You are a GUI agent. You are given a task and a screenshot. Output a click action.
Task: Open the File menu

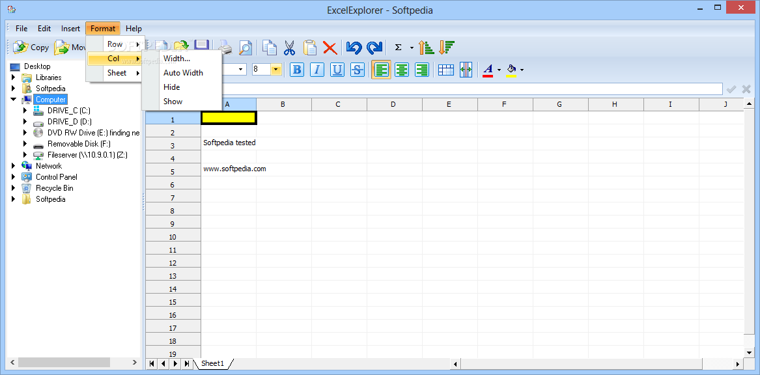tap(21, 29)
